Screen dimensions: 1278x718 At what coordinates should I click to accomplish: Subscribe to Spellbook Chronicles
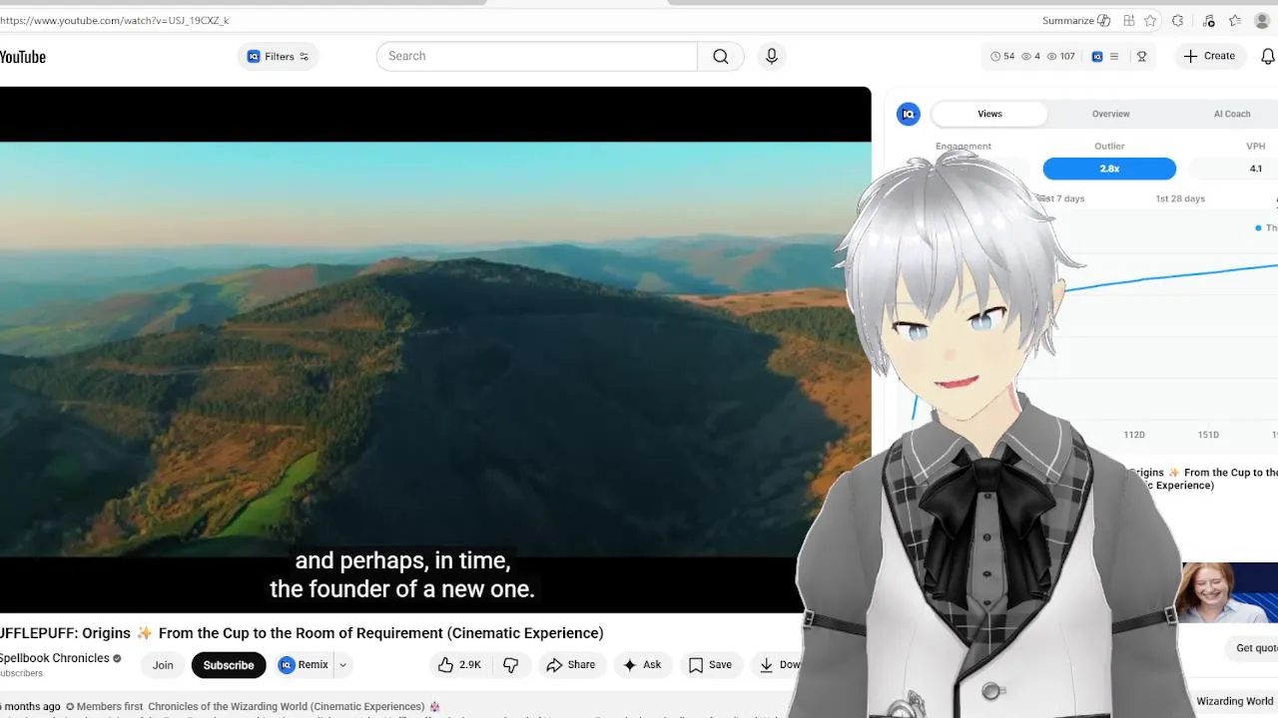(229, 665)
